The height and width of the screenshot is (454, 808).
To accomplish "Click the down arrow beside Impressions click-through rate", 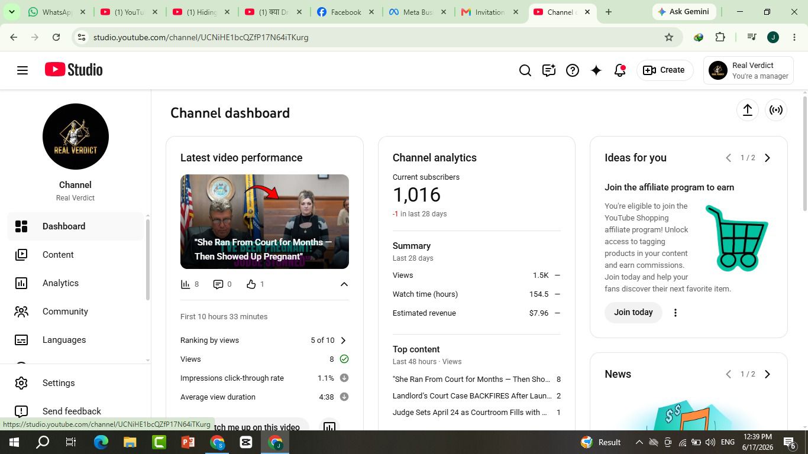I will (344, 378).
